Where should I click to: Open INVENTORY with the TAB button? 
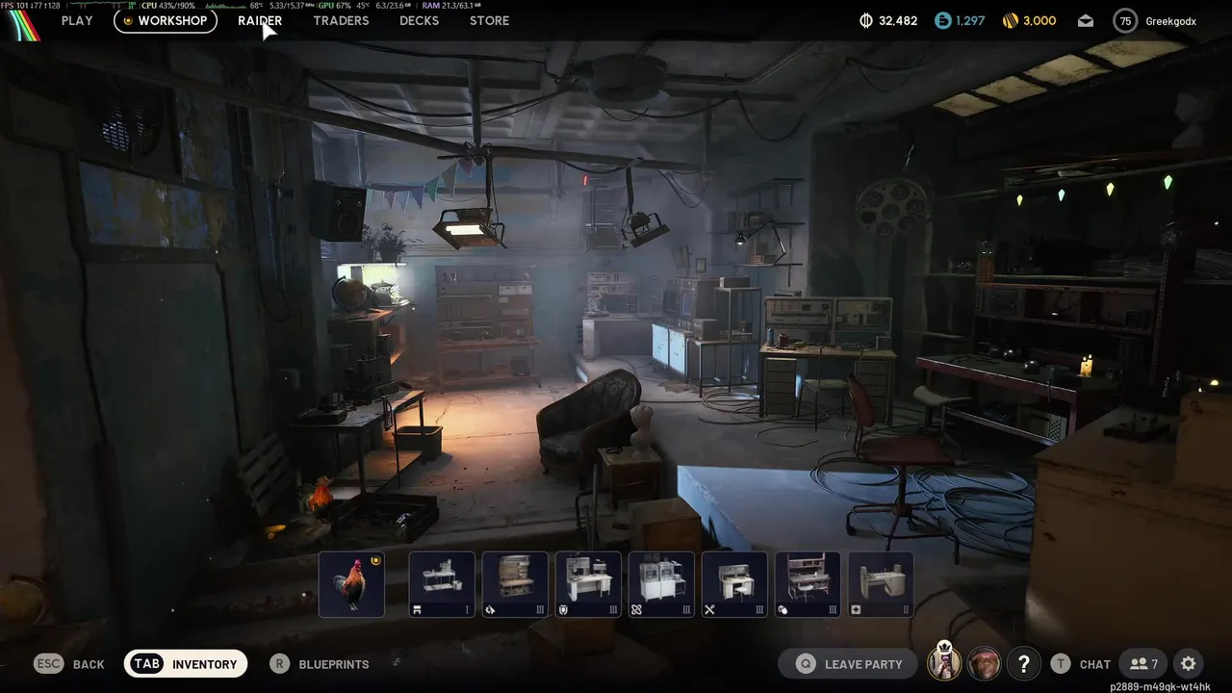pyautogui.click(x=186, y=664)
